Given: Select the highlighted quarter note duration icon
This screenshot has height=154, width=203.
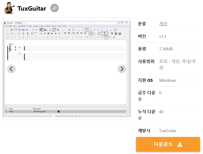Looking at the screenshot, I should [87, 30].
